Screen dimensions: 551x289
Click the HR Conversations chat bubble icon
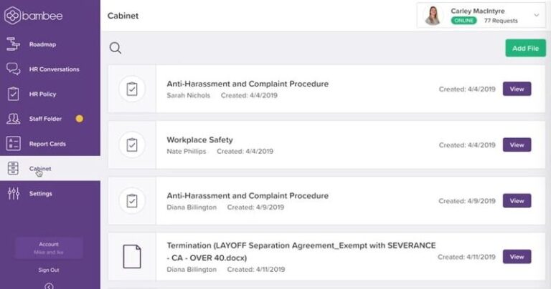pyautogui.click(x=13, y=69)
